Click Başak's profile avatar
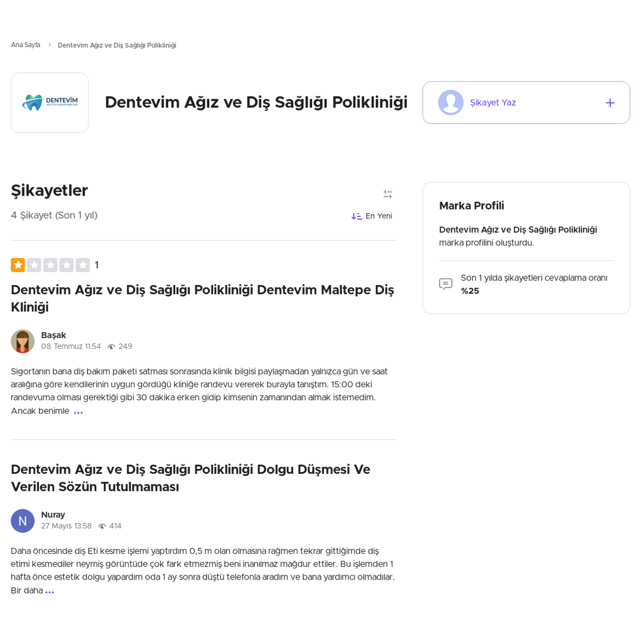641x641 pixels. [22, 341]
